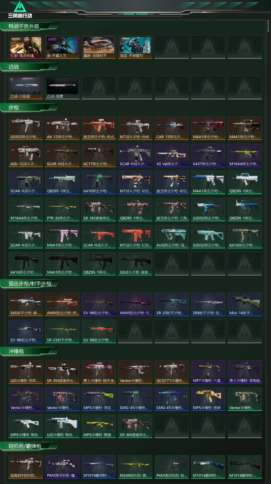Select the pink M4A1突击步枪 skin

[x=62, y=236]
